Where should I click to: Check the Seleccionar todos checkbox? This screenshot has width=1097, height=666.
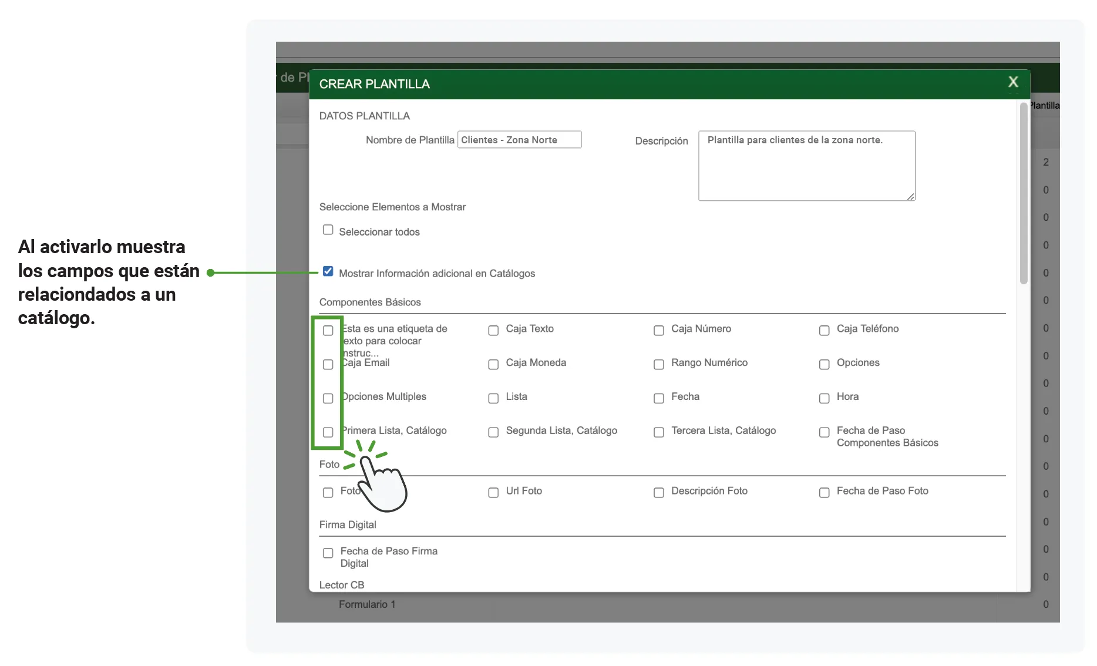[x=328, y=230]
